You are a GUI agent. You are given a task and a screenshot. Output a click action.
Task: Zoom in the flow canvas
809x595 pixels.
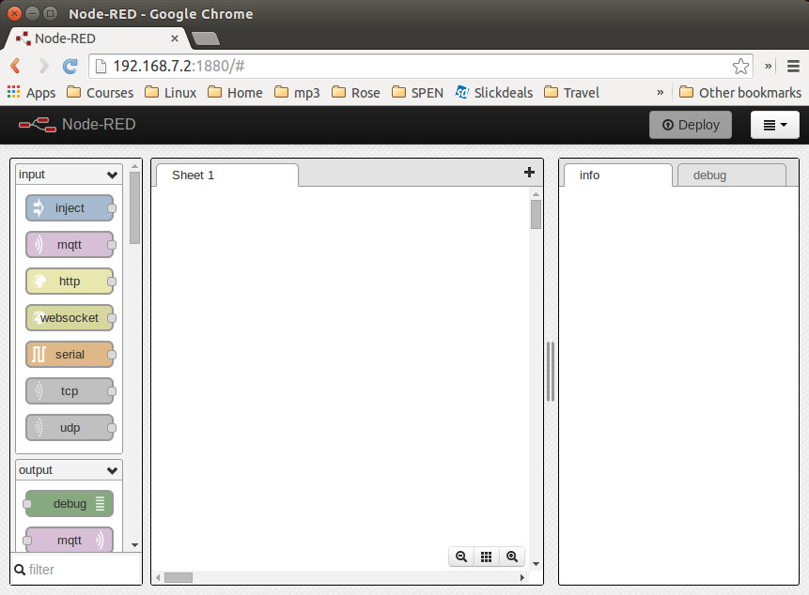(512, 557)
